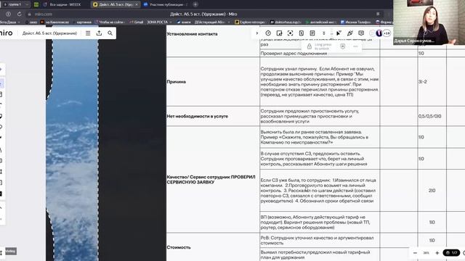Open the Gmail bookmark
The height and width of the screenshot is (261, 465).
pyautogui.click(x=136, y=22)
